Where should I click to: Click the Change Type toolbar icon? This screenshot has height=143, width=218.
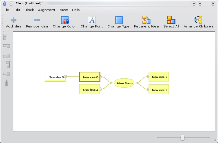[x=119, y=20]
